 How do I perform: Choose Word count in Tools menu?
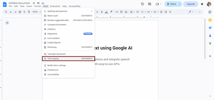point(68,16)
